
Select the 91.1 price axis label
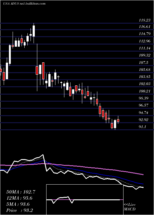142,127
